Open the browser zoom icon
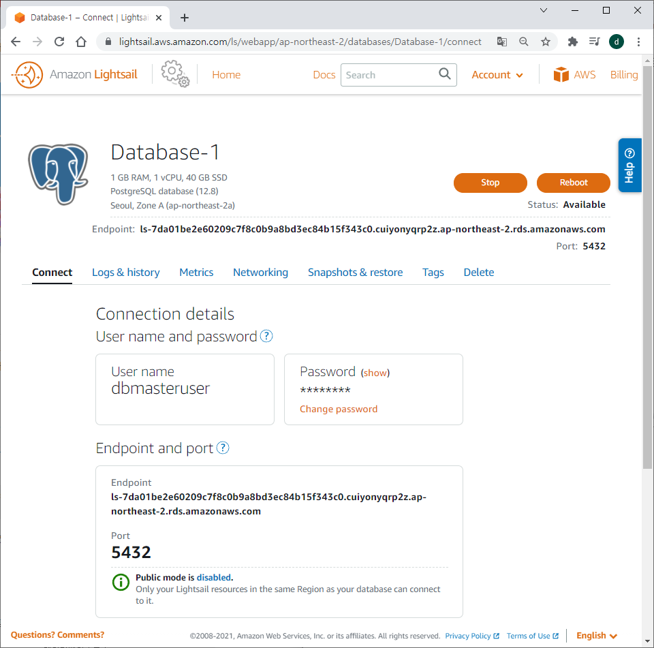Image resolution: width=654 pixels, height=648 pixels. (x=523, y=42)
